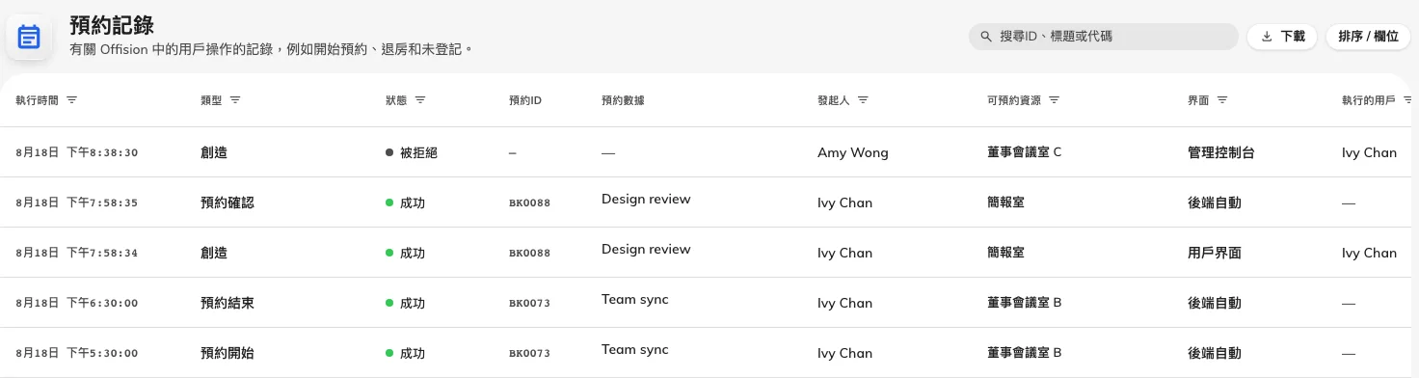Screen dimensions: 1419x378
Task: Click 董事會議室 C resource cell
Action: (1025, 152)
